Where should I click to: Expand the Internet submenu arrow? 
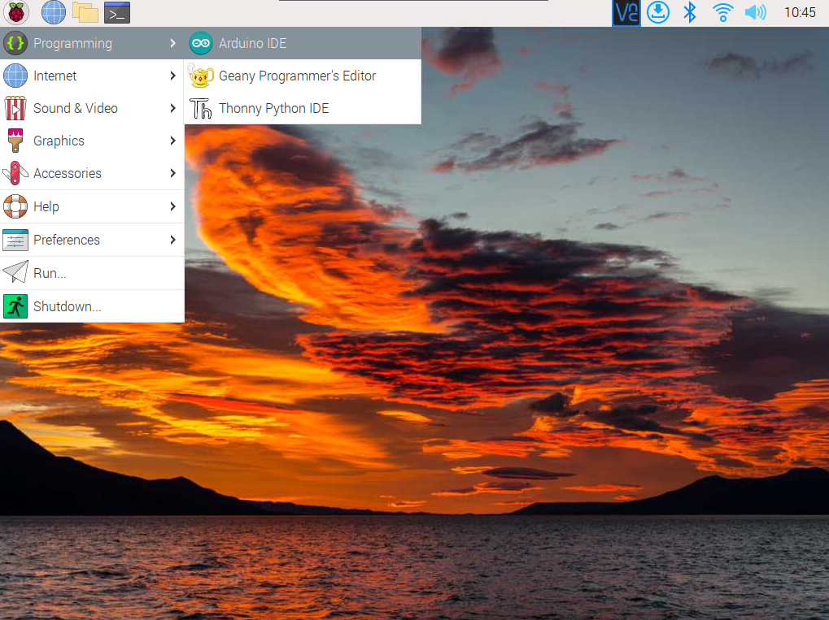click(172, 76)
